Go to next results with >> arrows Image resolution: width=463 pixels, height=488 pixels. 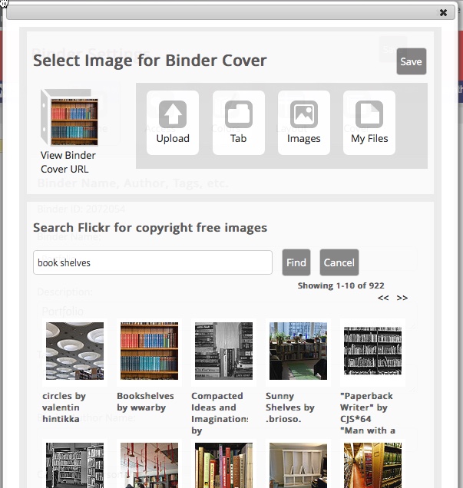402,298
